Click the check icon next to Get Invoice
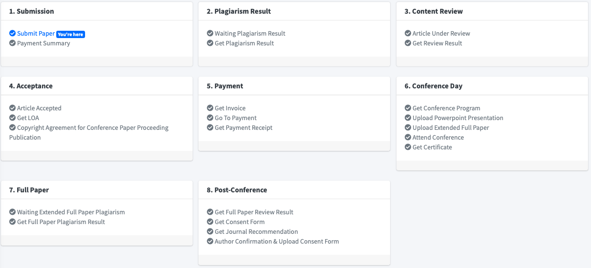The image size is (591, 268). pyautogui.click(x=210, y=108)
